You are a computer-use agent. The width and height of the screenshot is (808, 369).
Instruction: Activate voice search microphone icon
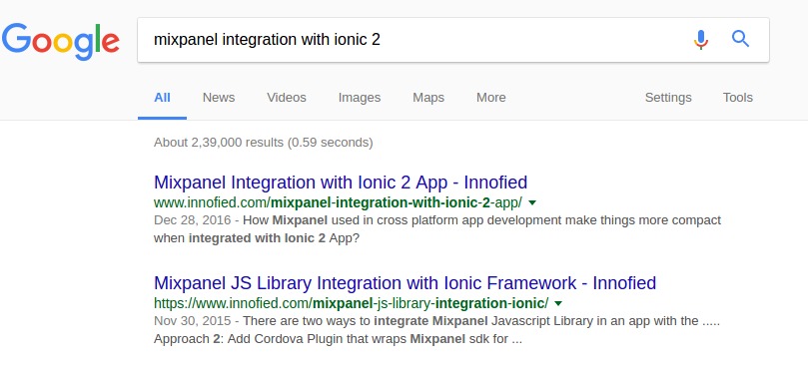pos(700,40)
